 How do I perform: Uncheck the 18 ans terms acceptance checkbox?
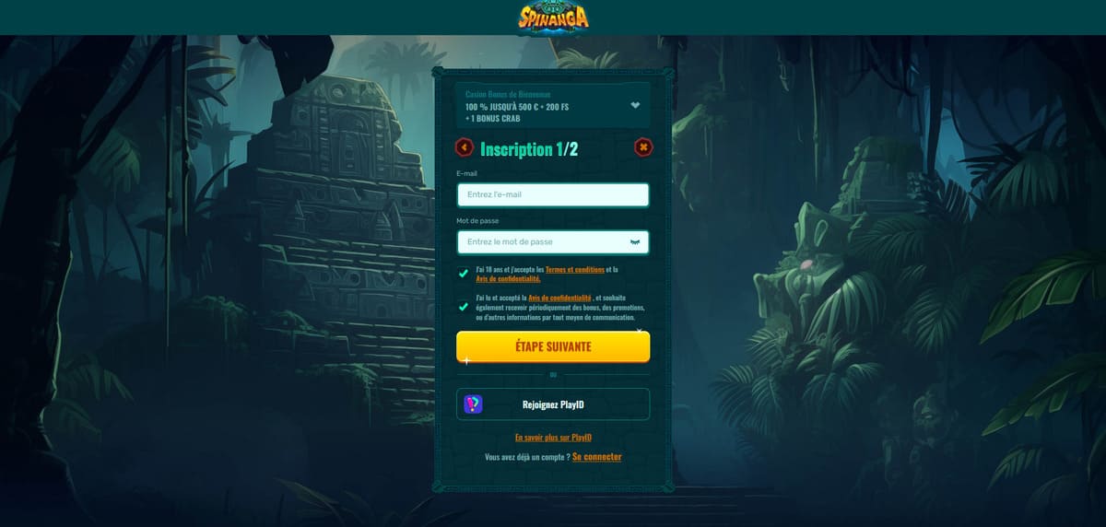click(464, 274)
